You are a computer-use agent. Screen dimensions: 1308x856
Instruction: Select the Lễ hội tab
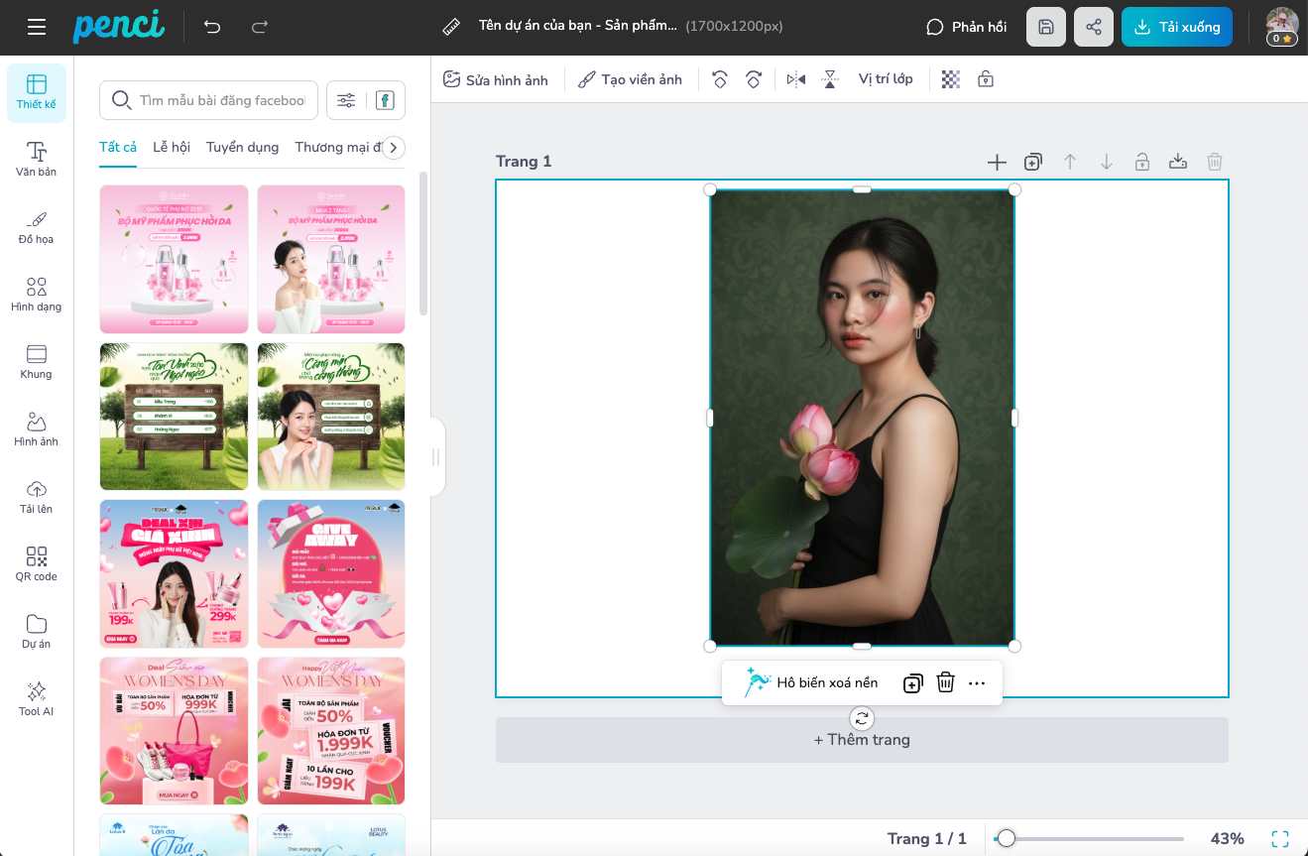(x=171, y=147)
